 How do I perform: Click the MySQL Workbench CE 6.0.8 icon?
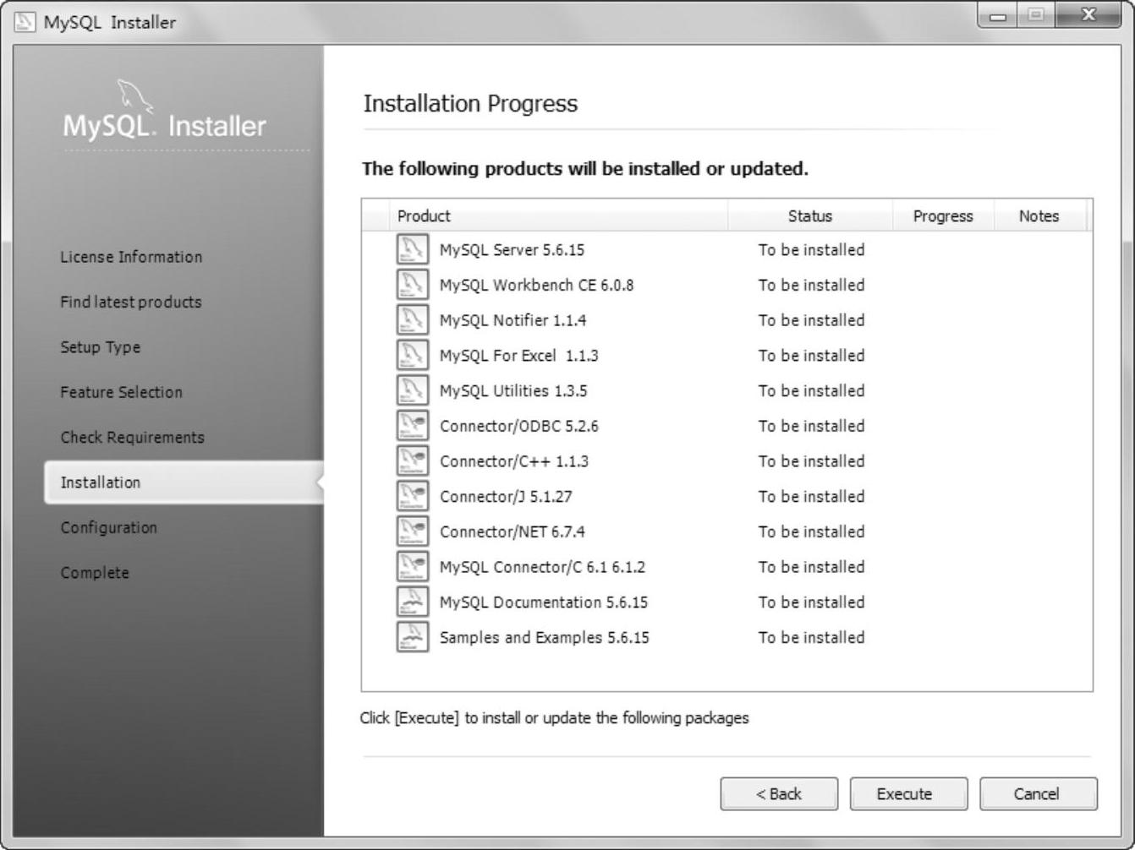(412, 285)
